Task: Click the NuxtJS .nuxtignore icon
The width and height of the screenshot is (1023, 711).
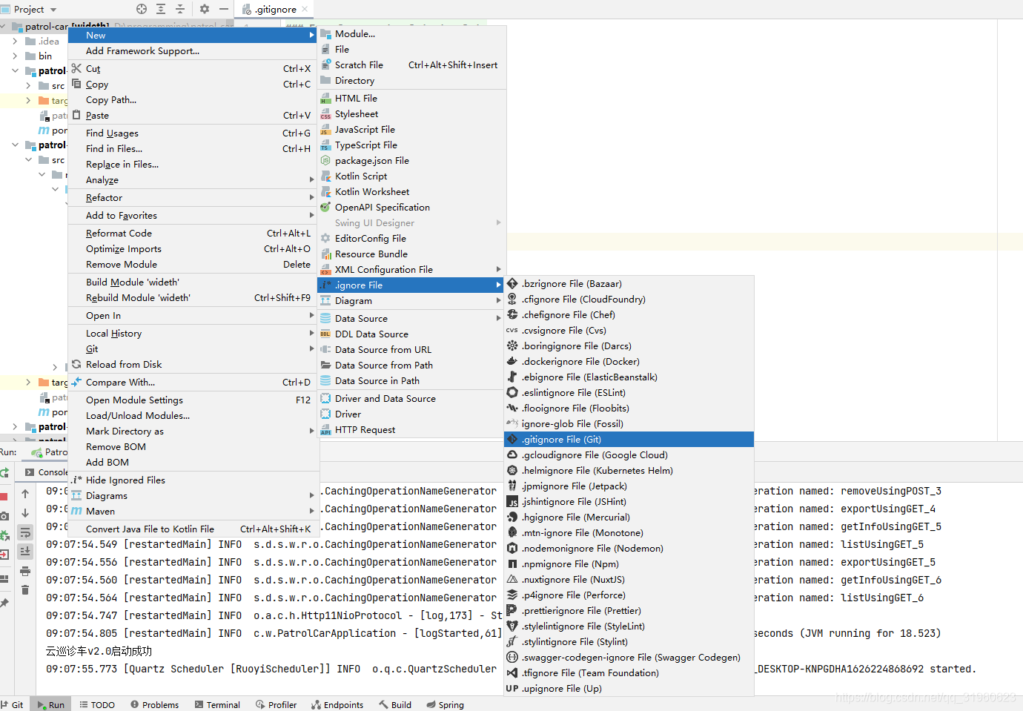Action: [x=512, y=580]
